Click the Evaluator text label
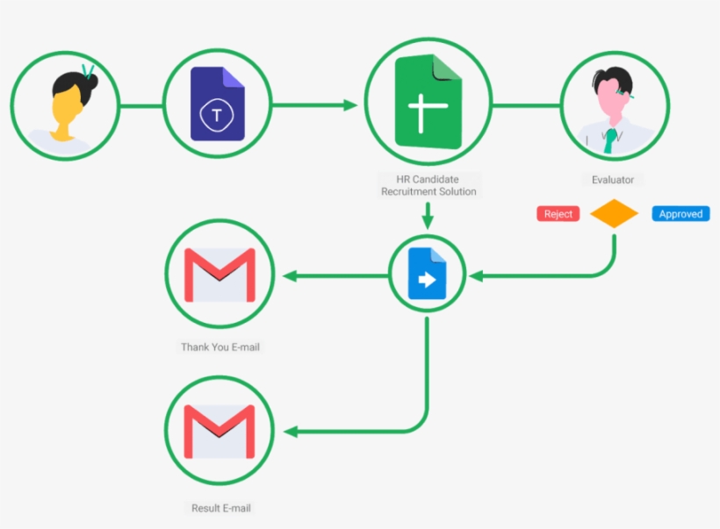The height and width of the screenshot is (529, 720). (613, 179)
